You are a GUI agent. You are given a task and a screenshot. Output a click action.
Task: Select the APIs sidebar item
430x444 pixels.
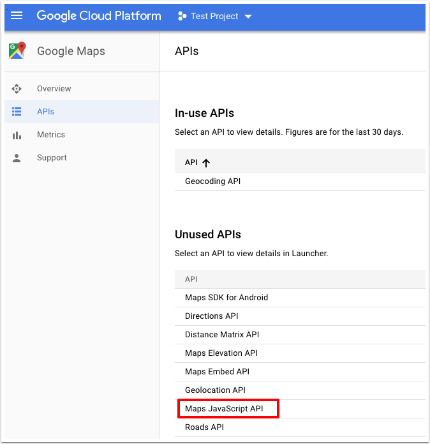tap(82, 112)
